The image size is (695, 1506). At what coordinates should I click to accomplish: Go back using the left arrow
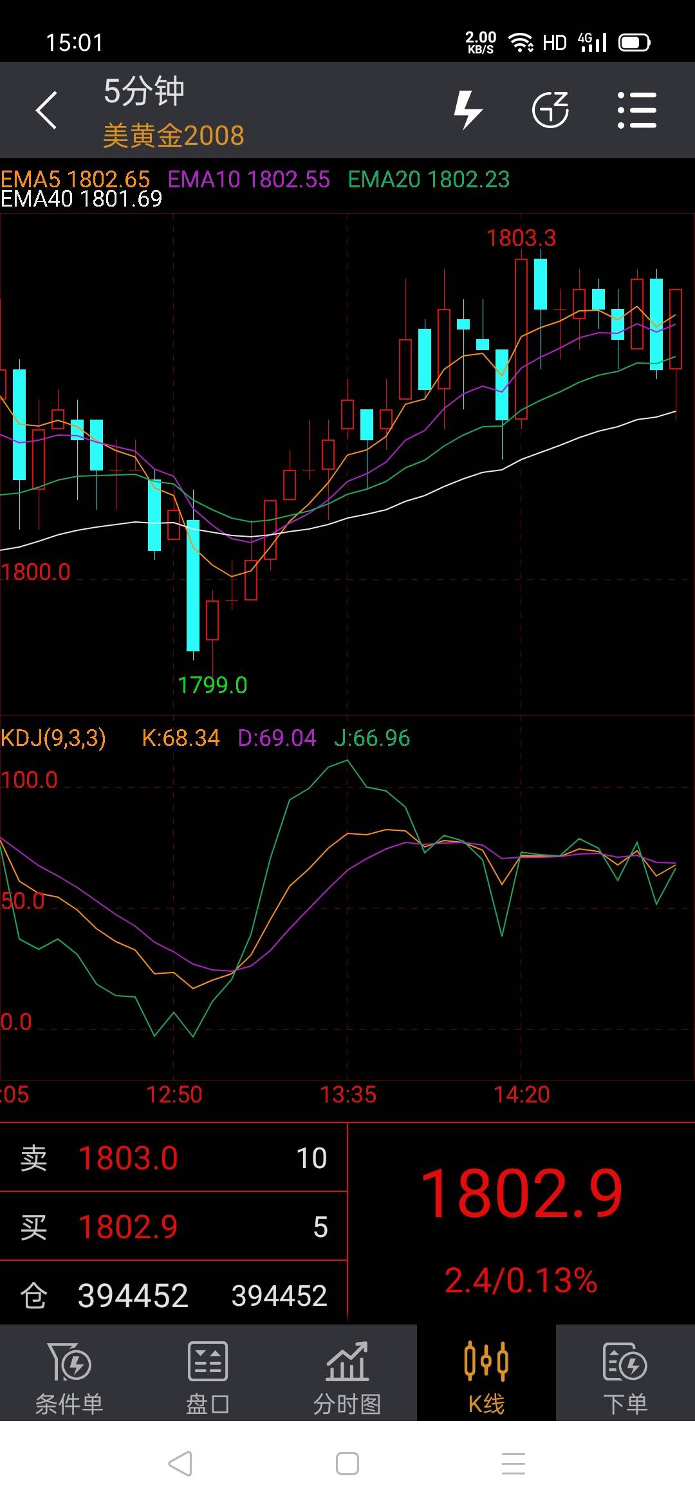46,110
